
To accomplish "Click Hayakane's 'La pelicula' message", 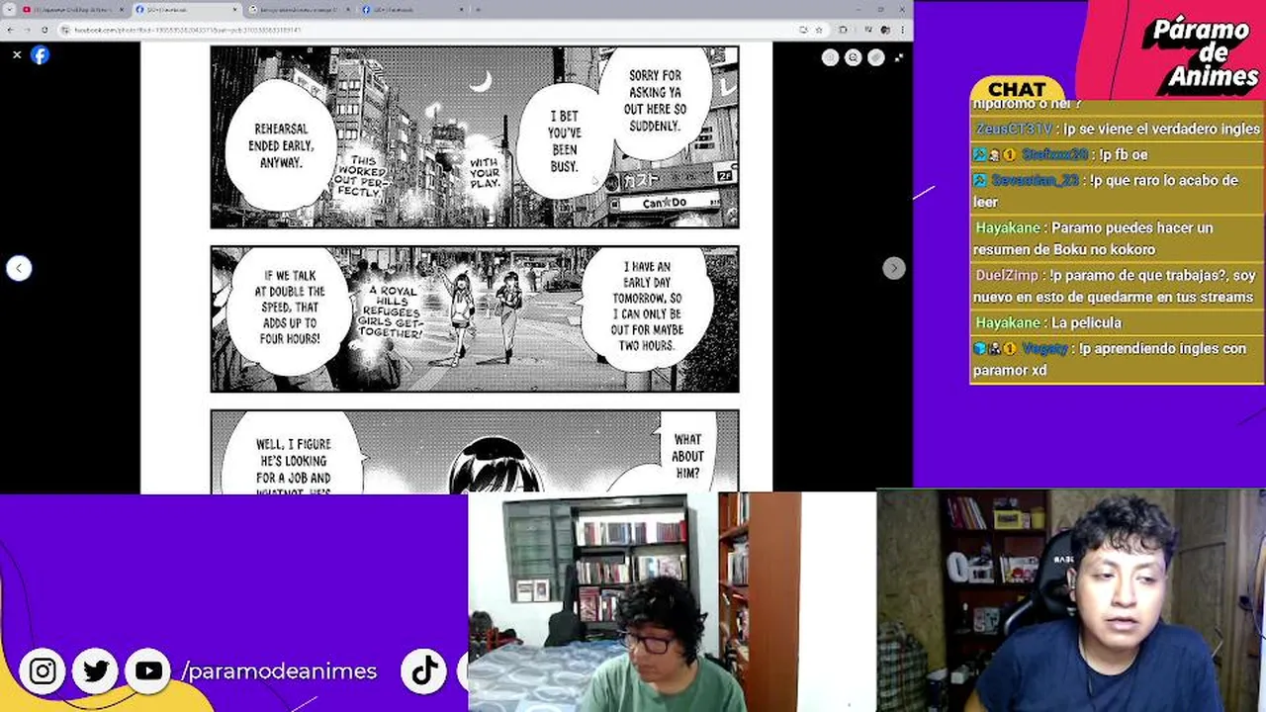I will pos(1117,322).
